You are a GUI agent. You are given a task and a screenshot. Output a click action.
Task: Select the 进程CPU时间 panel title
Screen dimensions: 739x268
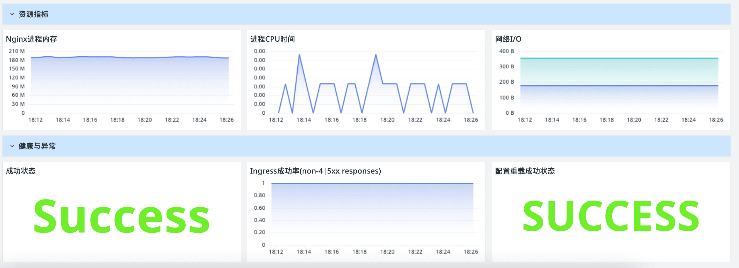272,39
